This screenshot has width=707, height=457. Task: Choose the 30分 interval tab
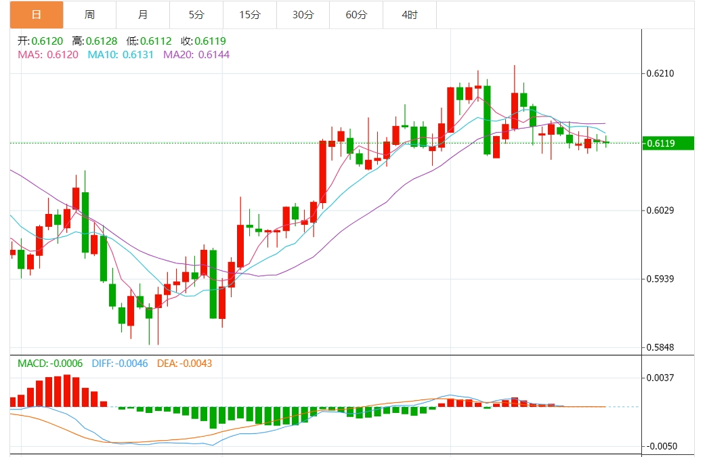303,15
